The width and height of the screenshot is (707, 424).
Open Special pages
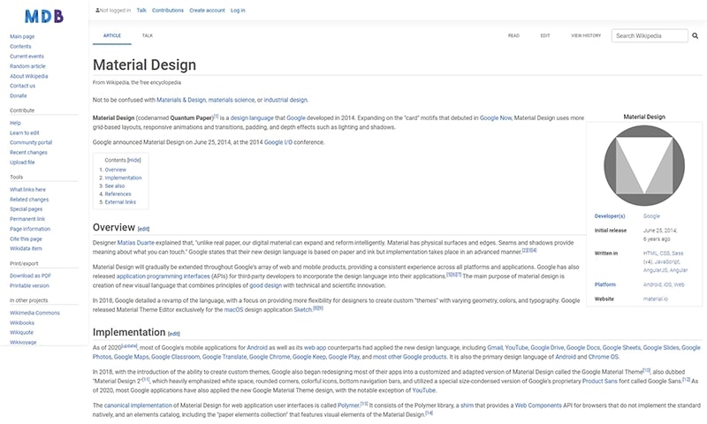27,209
